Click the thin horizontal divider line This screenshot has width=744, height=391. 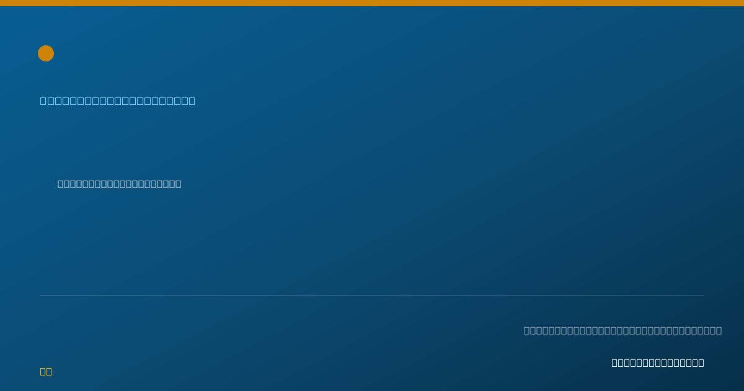click(x=372, y=295)
